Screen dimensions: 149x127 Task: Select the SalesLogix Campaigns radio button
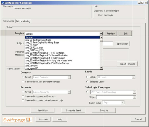[87, 92]
